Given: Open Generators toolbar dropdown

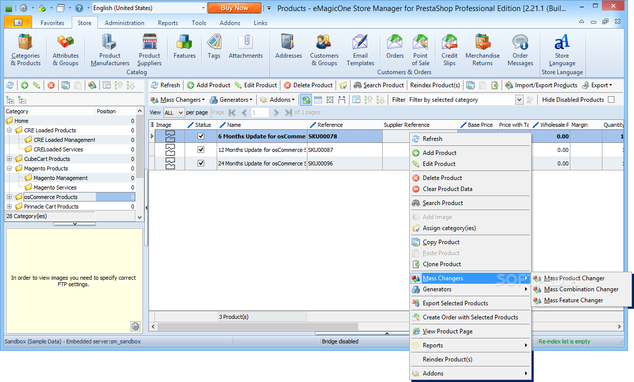Looking at the screenshot, I should pyautogui.click(x=231, y=100).
